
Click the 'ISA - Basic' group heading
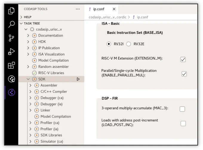click(110, 24)
